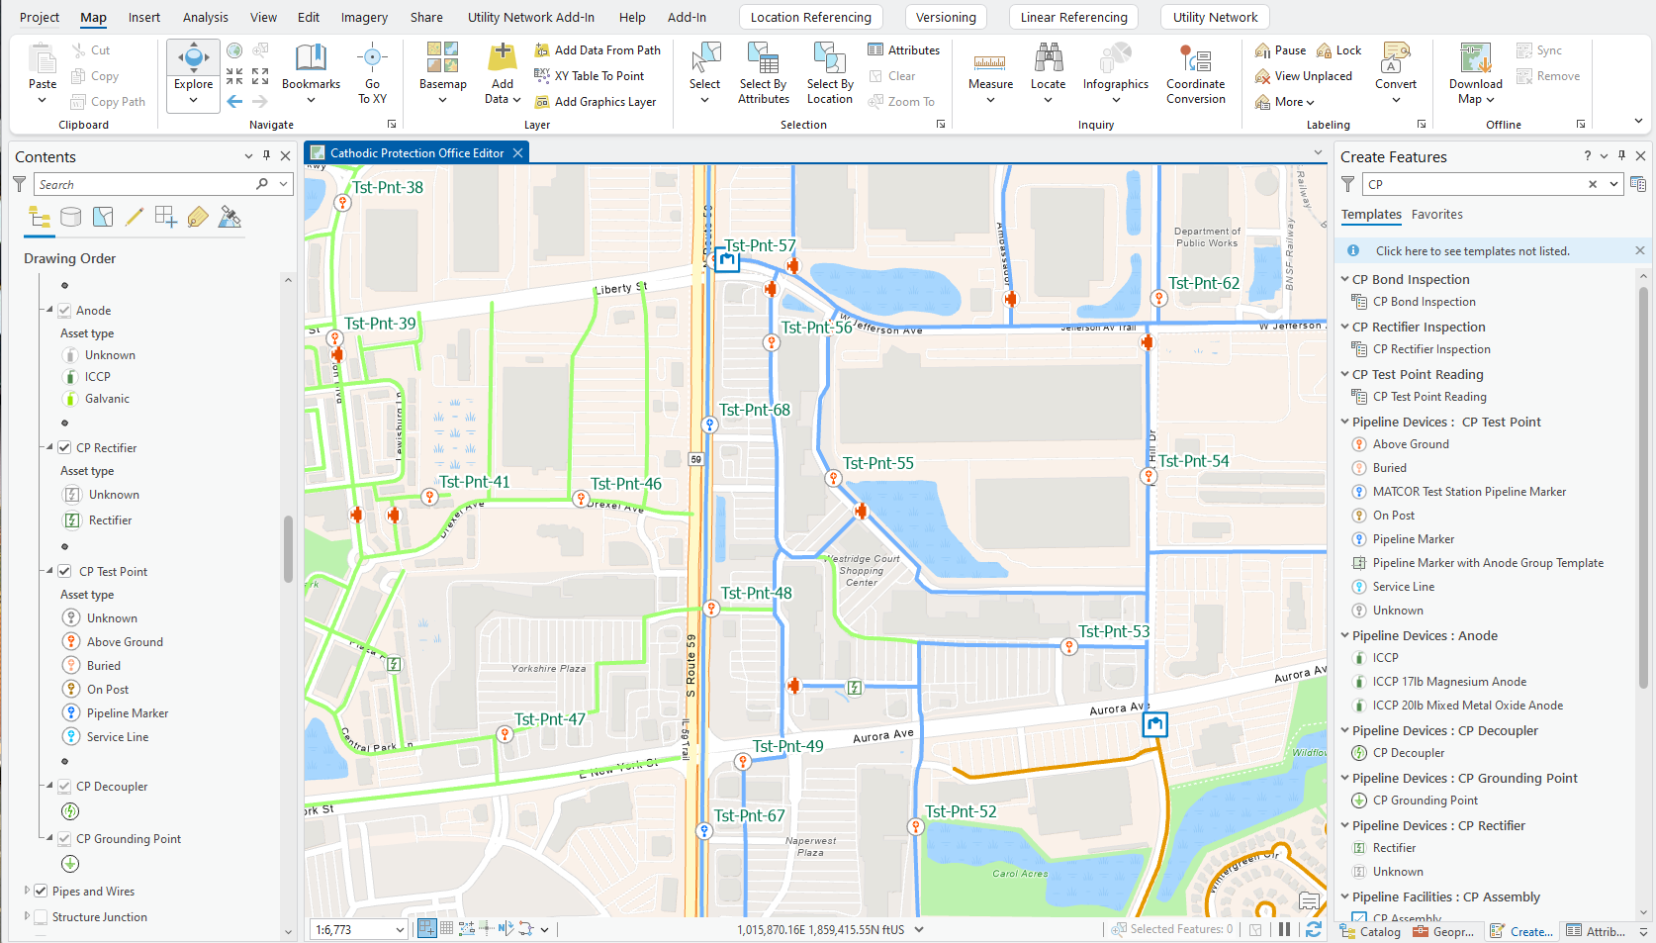Open Select By Location tool
This screenshot has width=1656, height=943.
click(830, 73)
